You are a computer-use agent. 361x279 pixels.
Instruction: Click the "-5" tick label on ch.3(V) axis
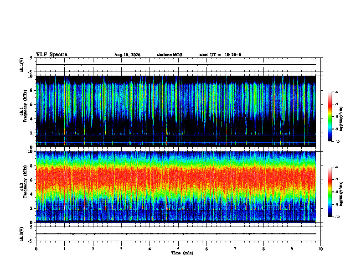pos(31,241)
